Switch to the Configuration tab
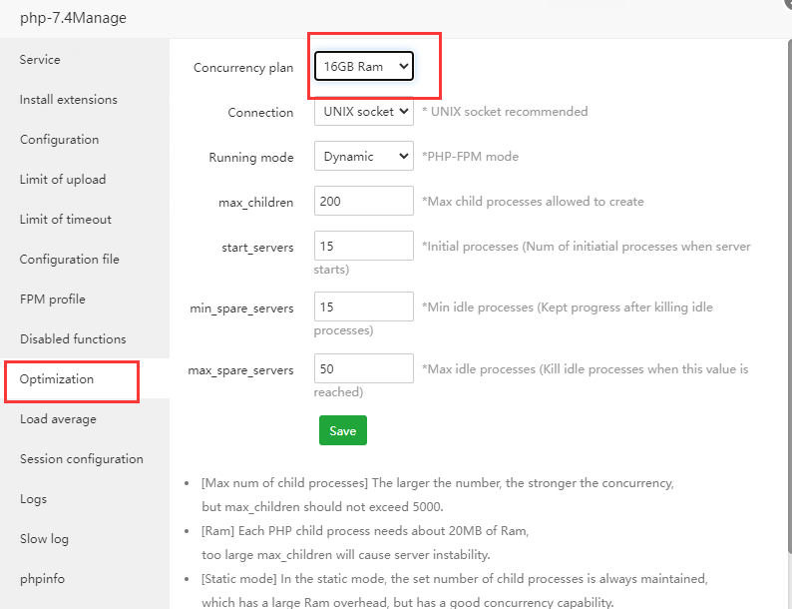This screenshot has height=609, width=792. click(x=59, y=140)
